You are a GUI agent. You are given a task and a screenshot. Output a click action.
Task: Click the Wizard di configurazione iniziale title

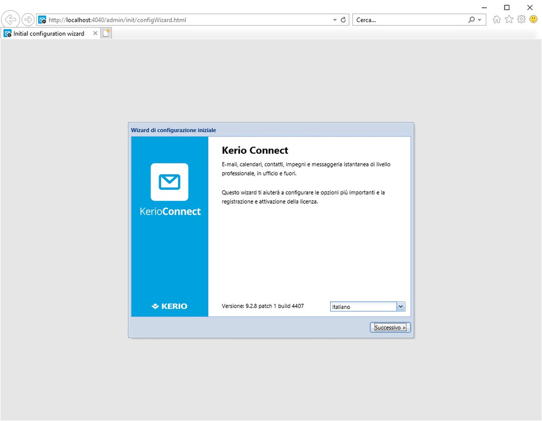pyautogui.click(x=173, y=131)
